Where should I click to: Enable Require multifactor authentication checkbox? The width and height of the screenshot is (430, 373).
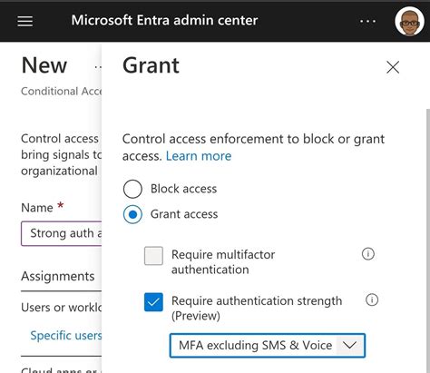[153, 256]
